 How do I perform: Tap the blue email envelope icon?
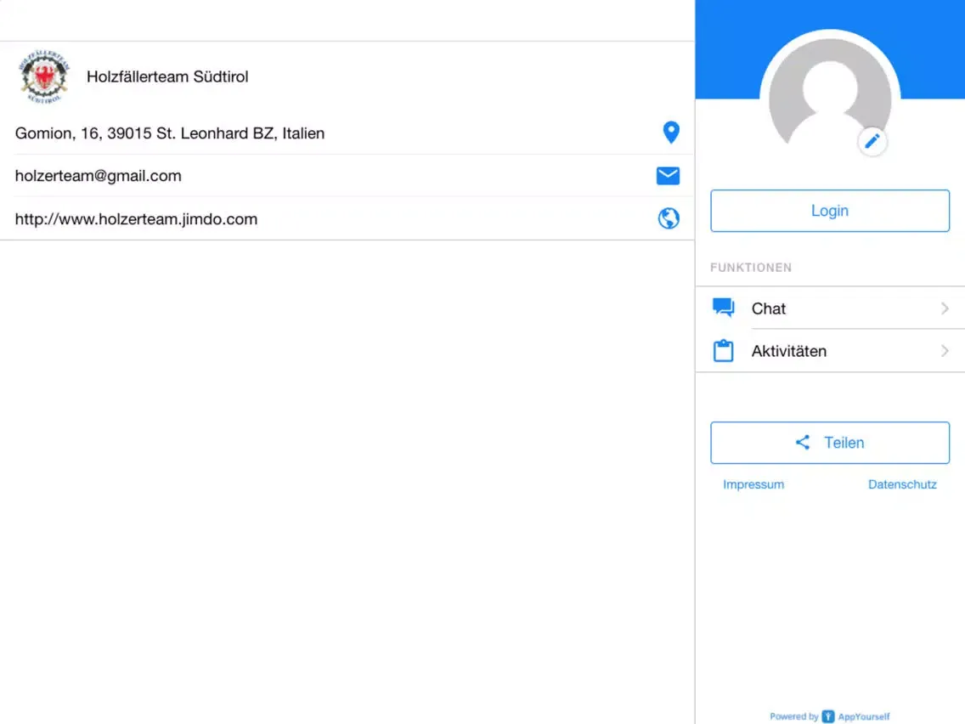click(x=668, y=175)
